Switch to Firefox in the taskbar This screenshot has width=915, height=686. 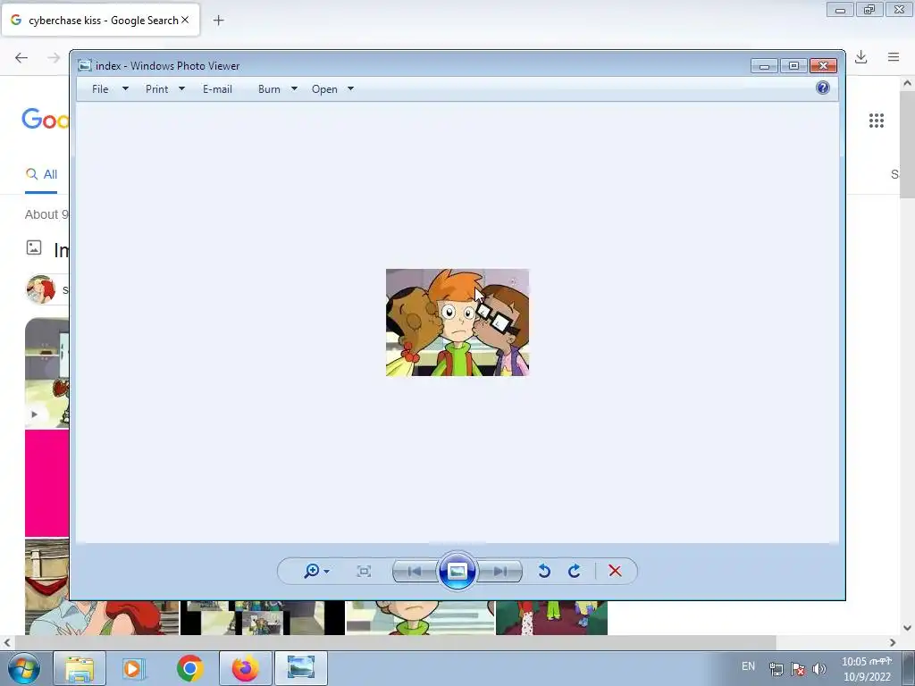(x=245, y=668)
